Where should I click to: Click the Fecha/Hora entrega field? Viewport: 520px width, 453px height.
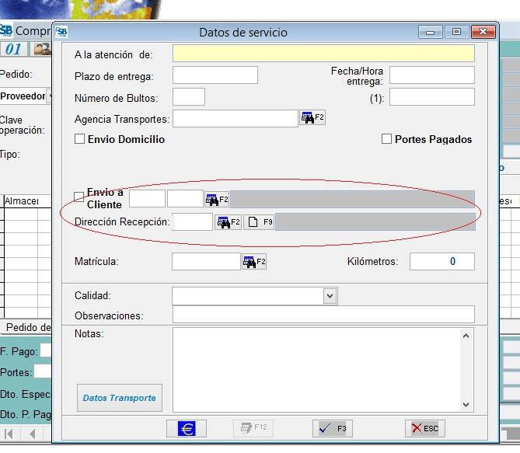(x=431, y=75)
